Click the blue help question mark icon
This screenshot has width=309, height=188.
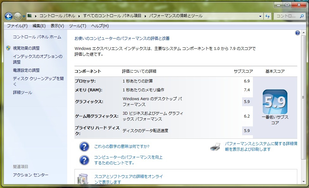coord(297,33)
